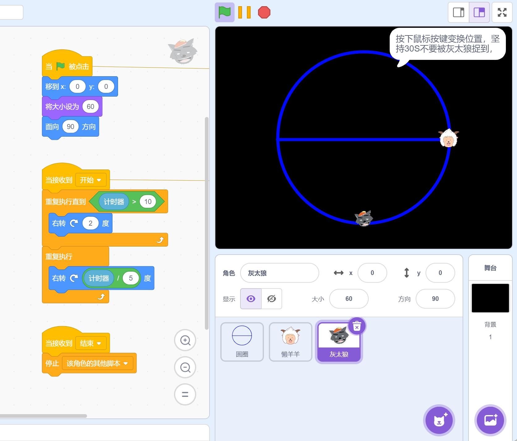
Task: Select the 圆圈 sprite thumbnail
Action: coord(242,342)
